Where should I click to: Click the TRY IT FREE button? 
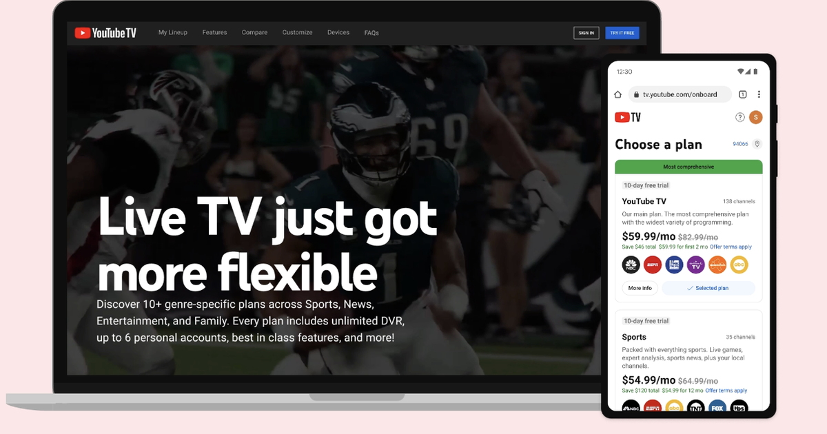pos(622,32)
